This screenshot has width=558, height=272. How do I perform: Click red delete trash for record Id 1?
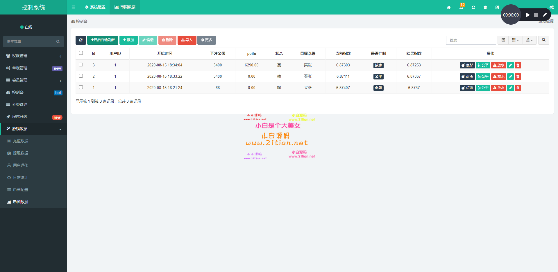tap(518, 88)
